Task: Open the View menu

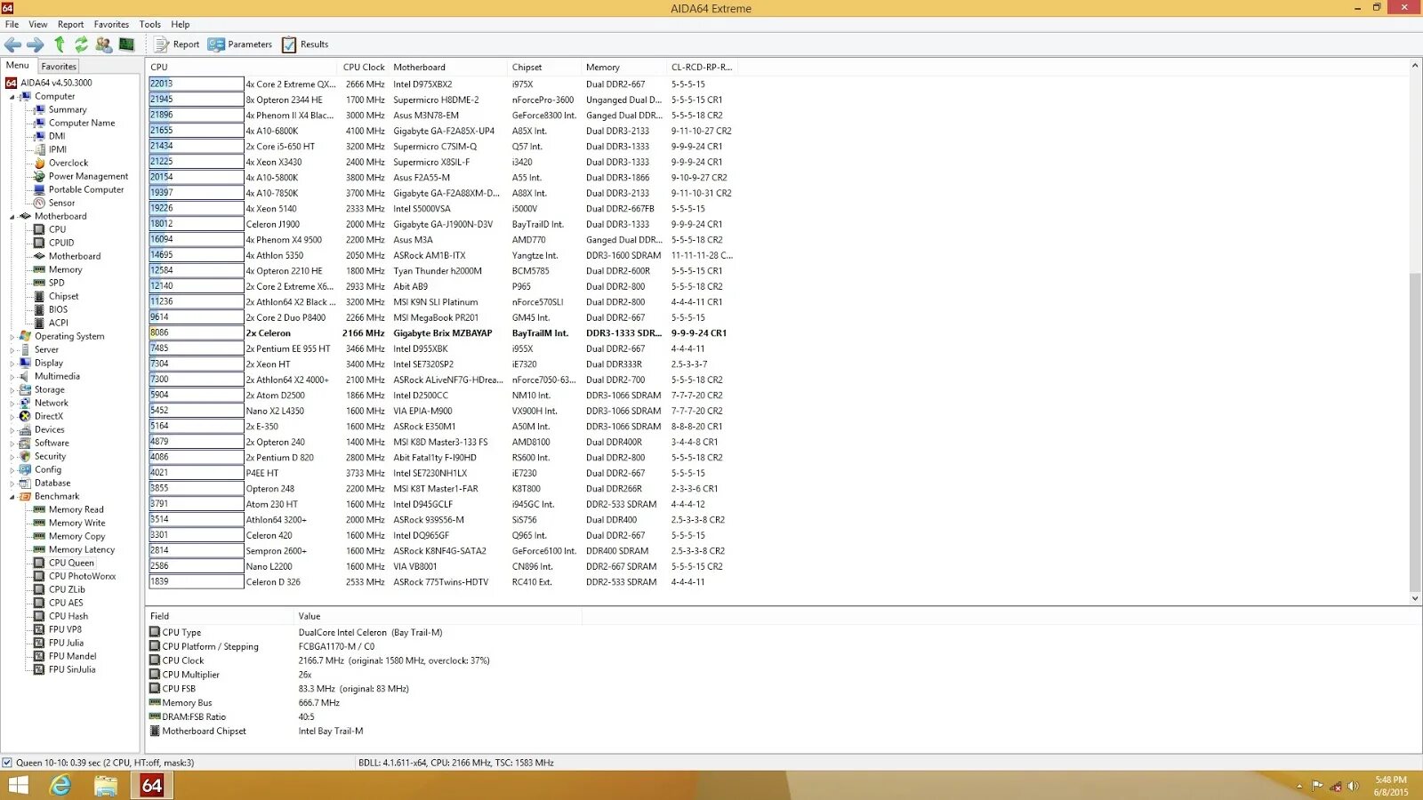Action: pyautogui.click(x=38, y=24)
